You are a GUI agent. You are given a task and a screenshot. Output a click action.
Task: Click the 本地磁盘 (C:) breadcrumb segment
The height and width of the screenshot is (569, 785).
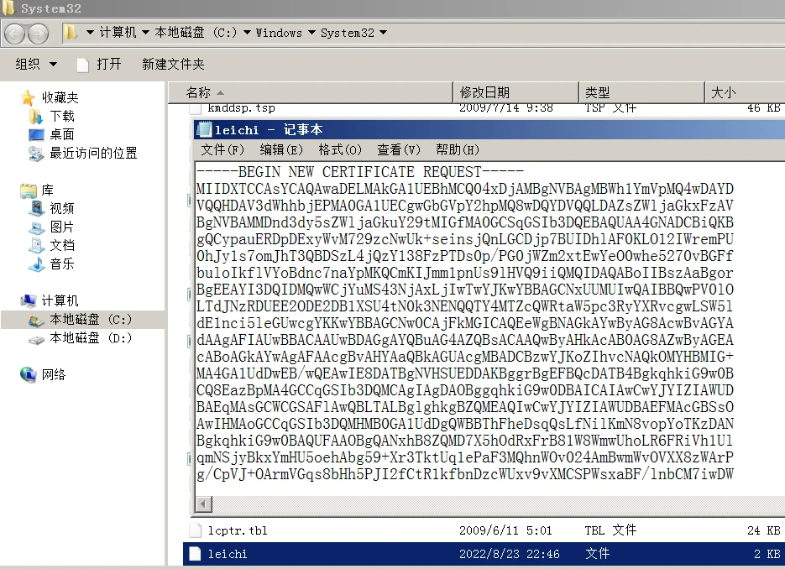[196, 33]
